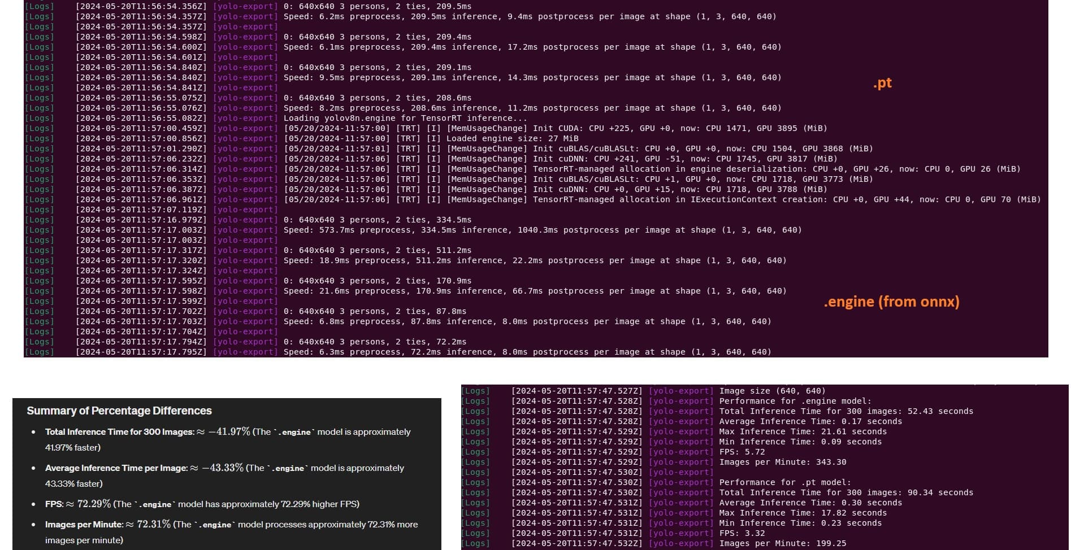The height and width of the screenshot is (550, 1071).
Task: Click the "Images per Minute: 199.25" entry
Action: [x=782, y=543]
